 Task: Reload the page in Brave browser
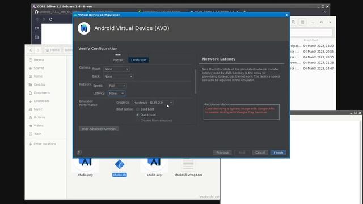[x=50, y=19]
